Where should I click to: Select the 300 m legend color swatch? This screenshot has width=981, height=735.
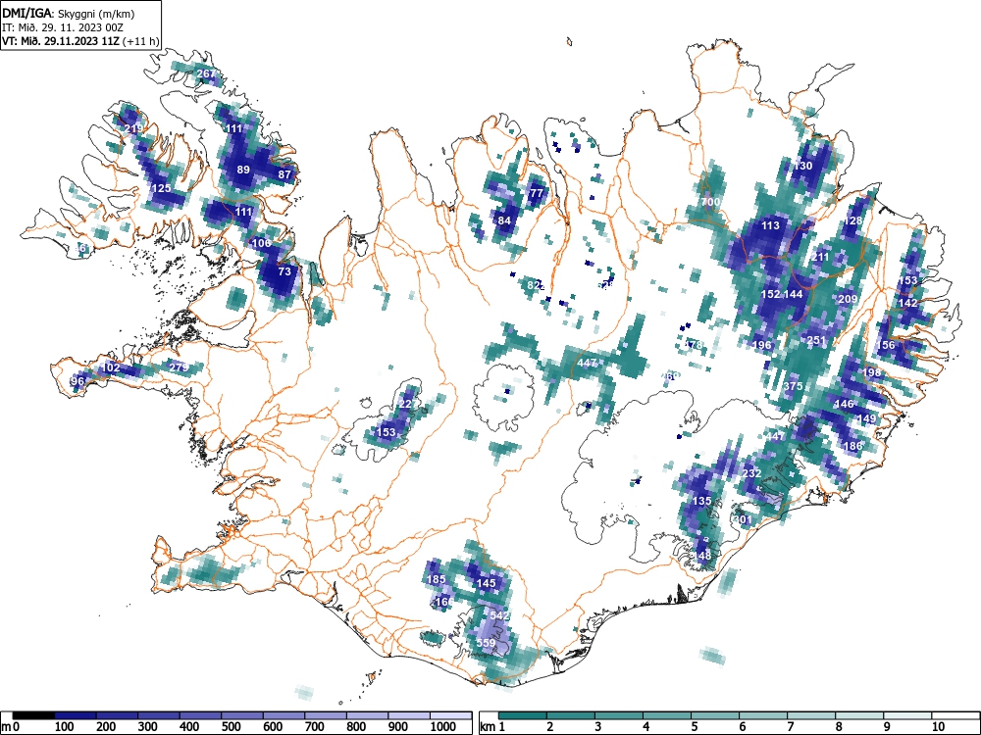pyautogui.click(x=159, y=715)
